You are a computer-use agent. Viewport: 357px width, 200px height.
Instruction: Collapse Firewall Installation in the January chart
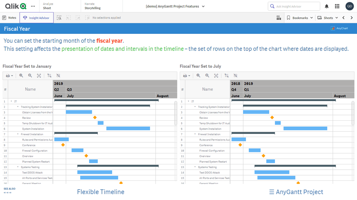click(x=18, y=134)
